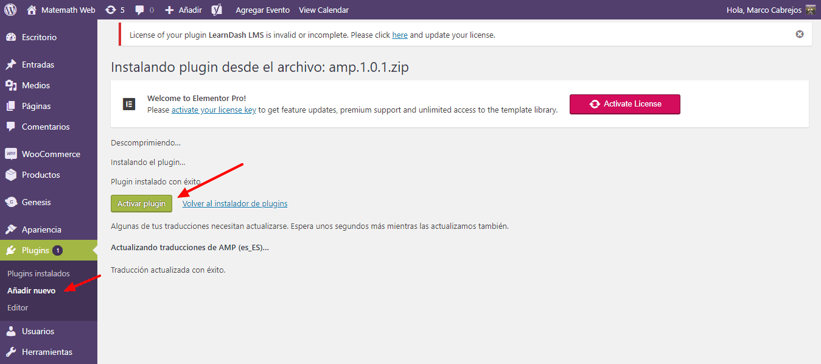Viewport: 821px width, 364px height.
Task: Follow the activate your license key link
Action: click(214, 110)
